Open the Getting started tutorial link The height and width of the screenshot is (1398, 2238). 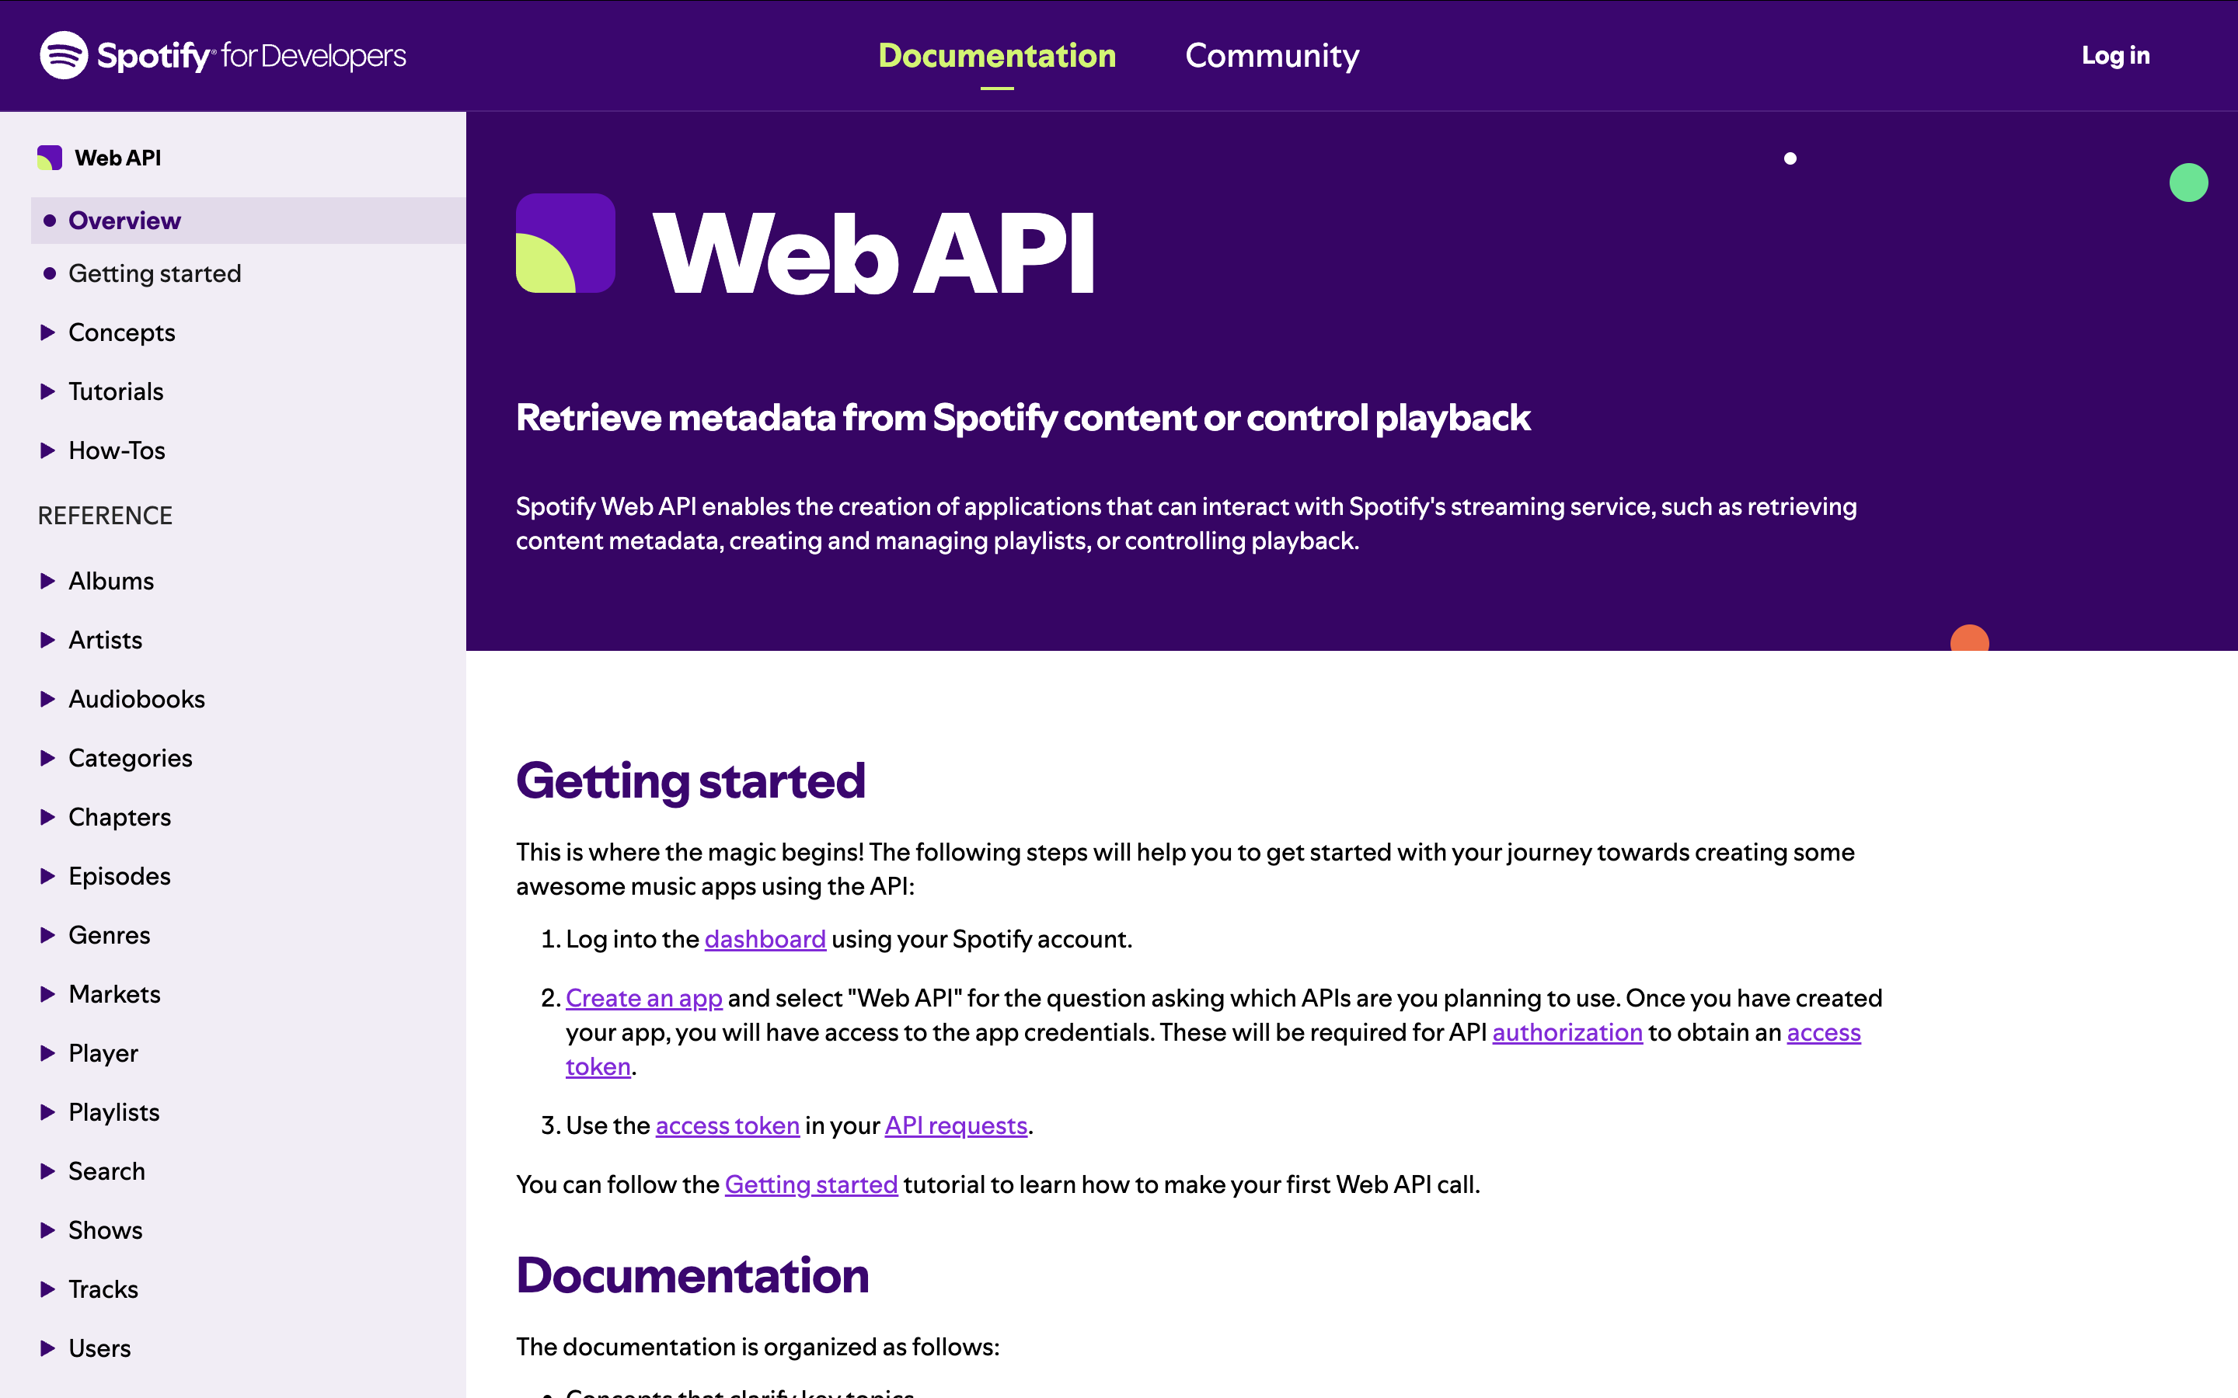point(811,1185)
